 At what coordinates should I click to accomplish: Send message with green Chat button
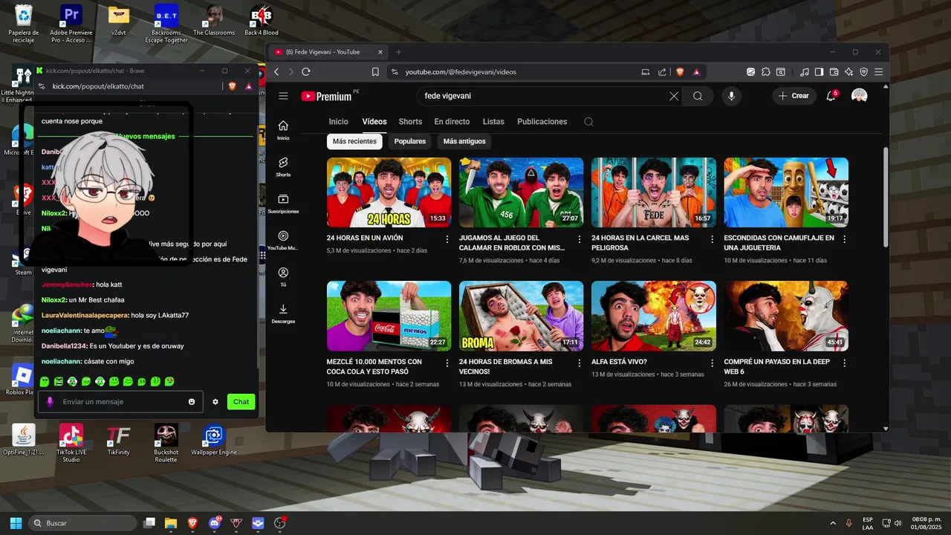241,402
